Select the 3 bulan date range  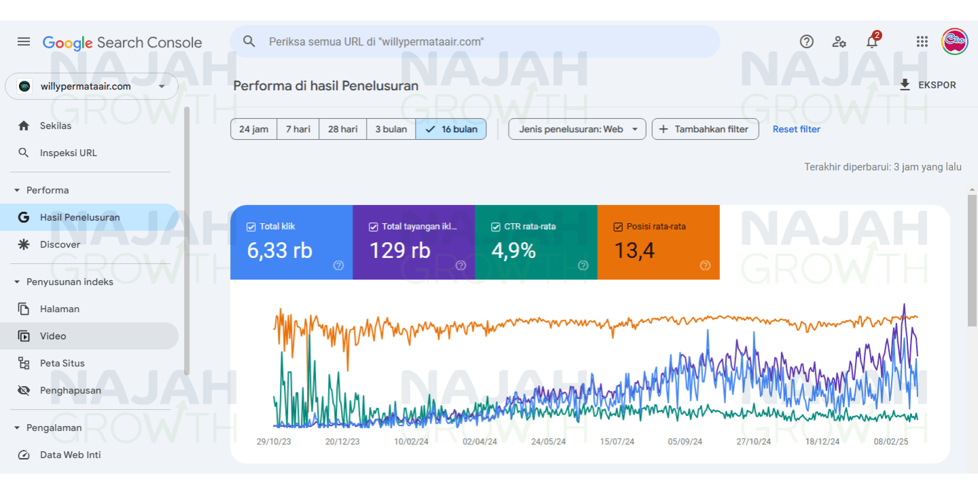pos(391,129)
